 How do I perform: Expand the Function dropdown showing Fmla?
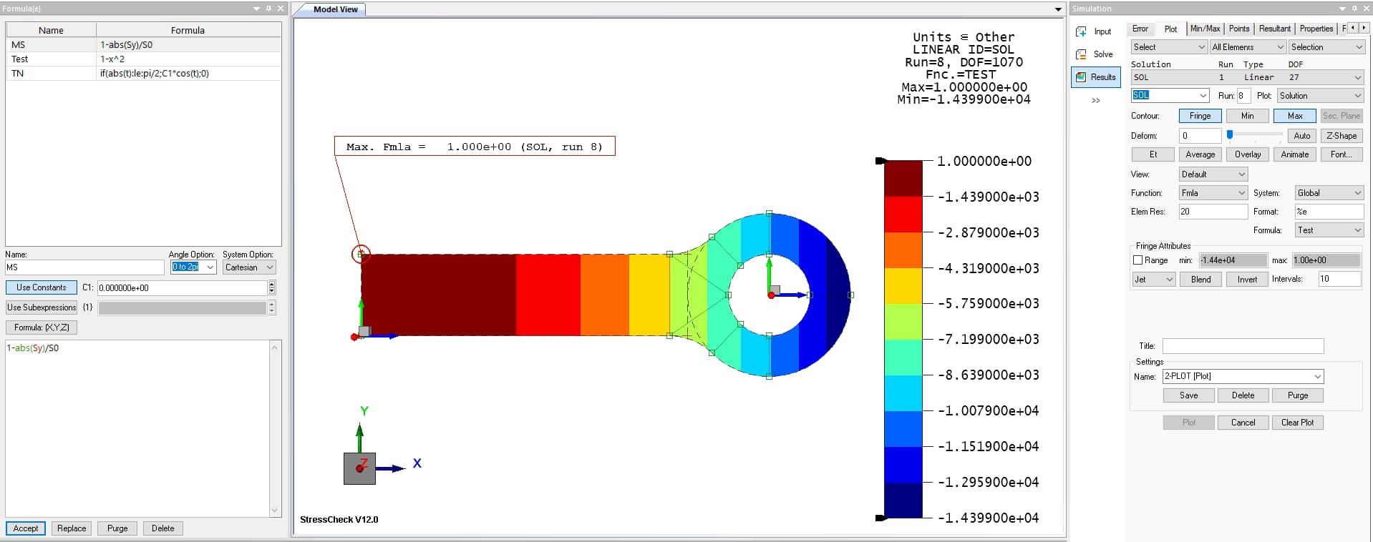click(1213, 193)
